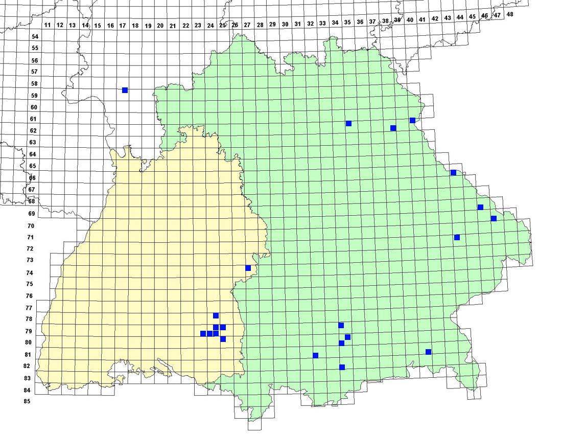Select column number 20

pos(160,26)
